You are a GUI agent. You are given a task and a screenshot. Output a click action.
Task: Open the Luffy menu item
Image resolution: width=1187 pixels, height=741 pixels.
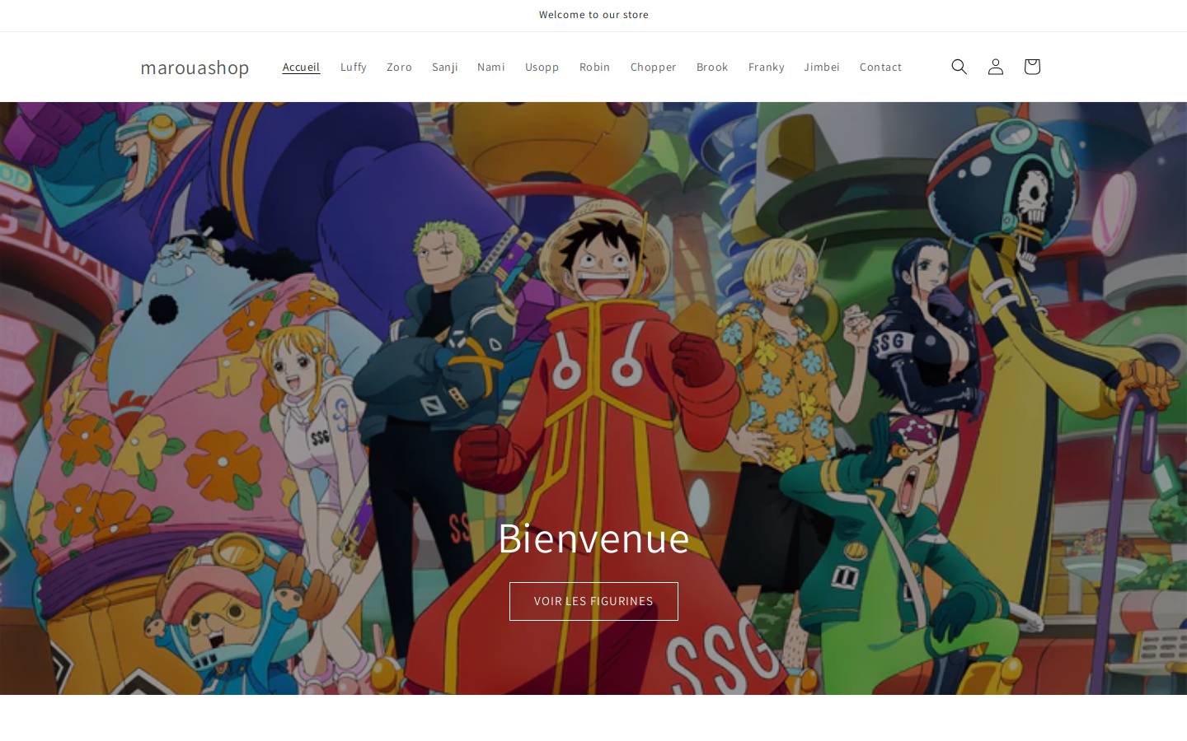354,67
